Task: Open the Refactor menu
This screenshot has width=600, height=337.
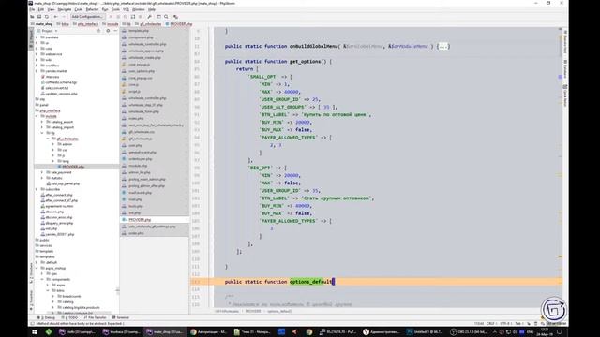Action: pyautogui.click(x=92, y=9)
